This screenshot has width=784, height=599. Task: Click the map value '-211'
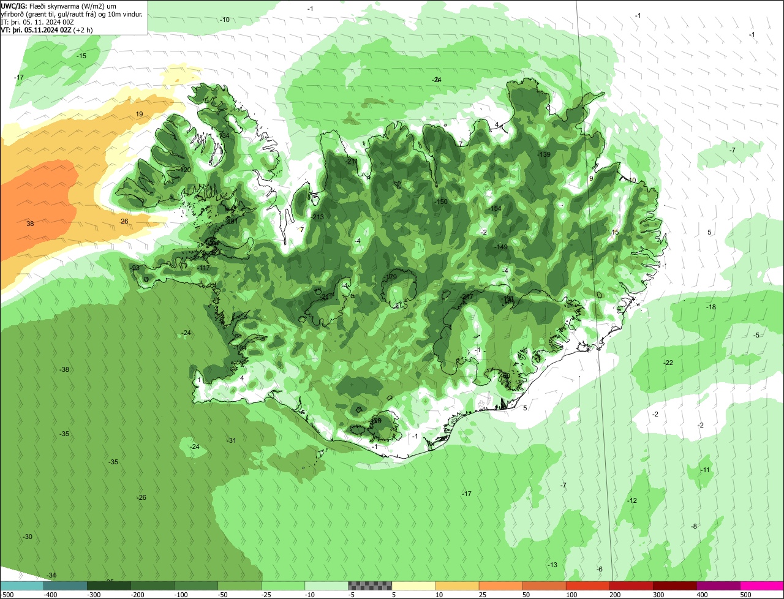pos(351,162)
